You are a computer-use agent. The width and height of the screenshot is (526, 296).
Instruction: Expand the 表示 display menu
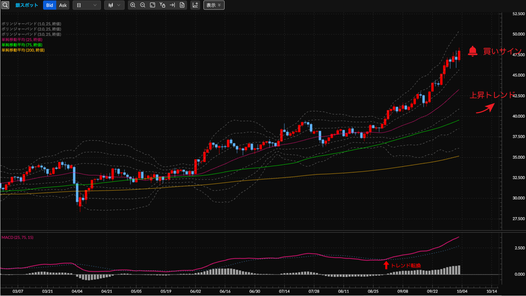pos(214,5)
